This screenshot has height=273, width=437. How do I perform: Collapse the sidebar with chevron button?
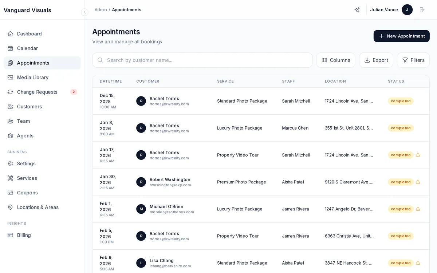click(x=85, y=12)
